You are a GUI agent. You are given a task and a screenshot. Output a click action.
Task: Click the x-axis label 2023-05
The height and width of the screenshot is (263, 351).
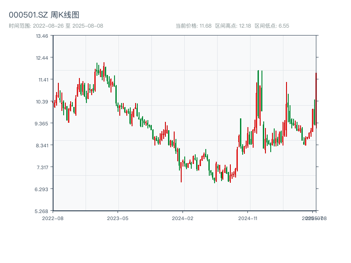(x=118, y=218)
